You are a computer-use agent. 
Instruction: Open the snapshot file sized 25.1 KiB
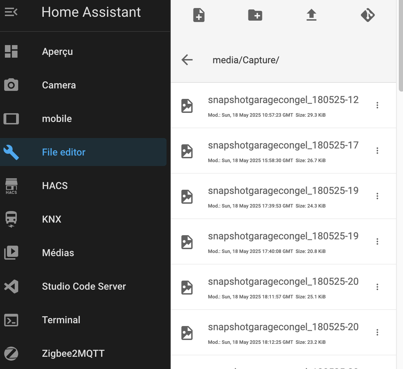[x=283, y=287]
